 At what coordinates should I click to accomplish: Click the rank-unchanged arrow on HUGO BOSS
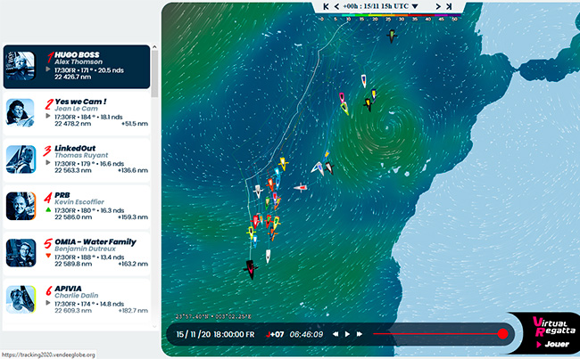click(48, 69)
